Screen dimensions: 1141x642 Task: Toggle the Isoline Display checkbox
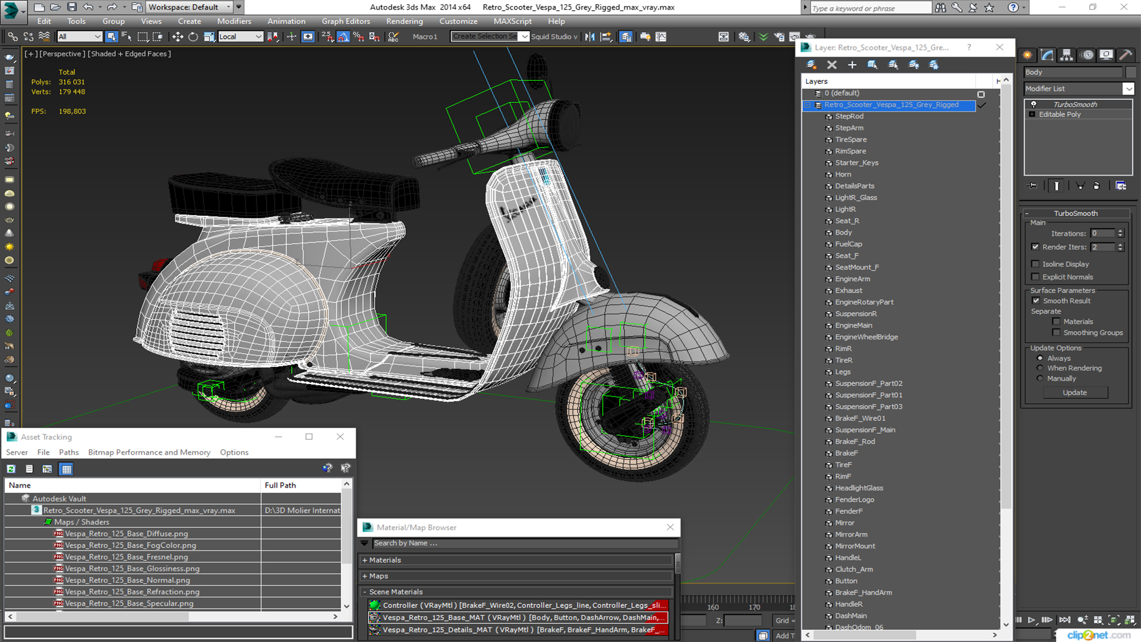(1035, 264)
